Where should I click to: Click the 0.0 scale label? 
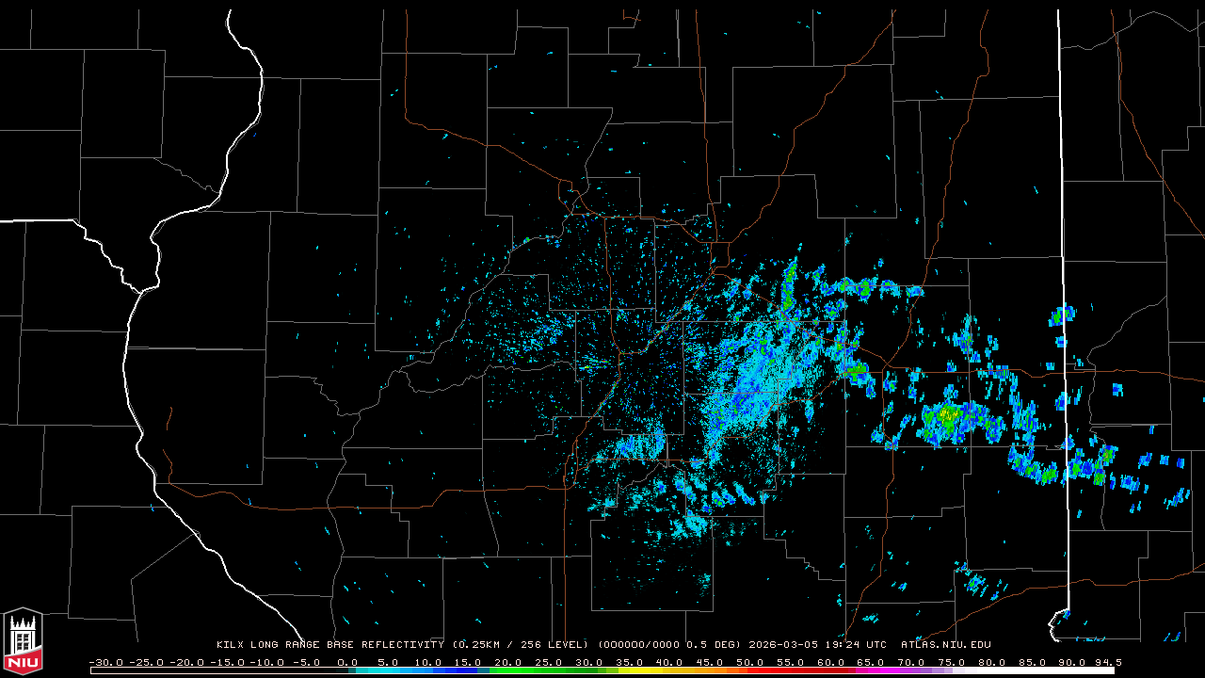coord(347,663)
